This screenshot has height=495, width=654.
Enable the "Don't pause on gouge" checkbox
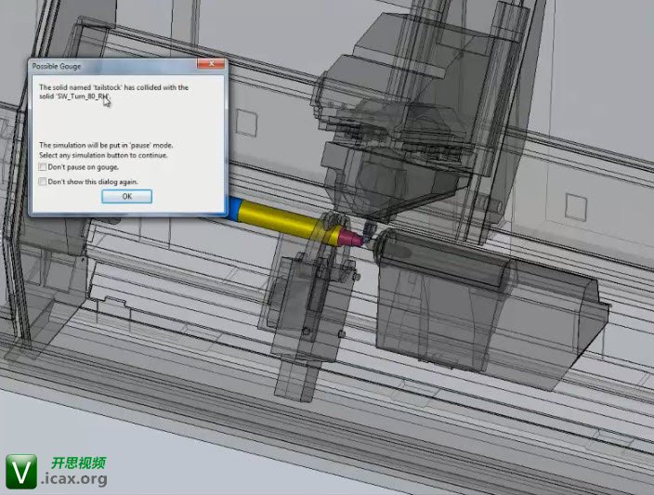point(42,167)
